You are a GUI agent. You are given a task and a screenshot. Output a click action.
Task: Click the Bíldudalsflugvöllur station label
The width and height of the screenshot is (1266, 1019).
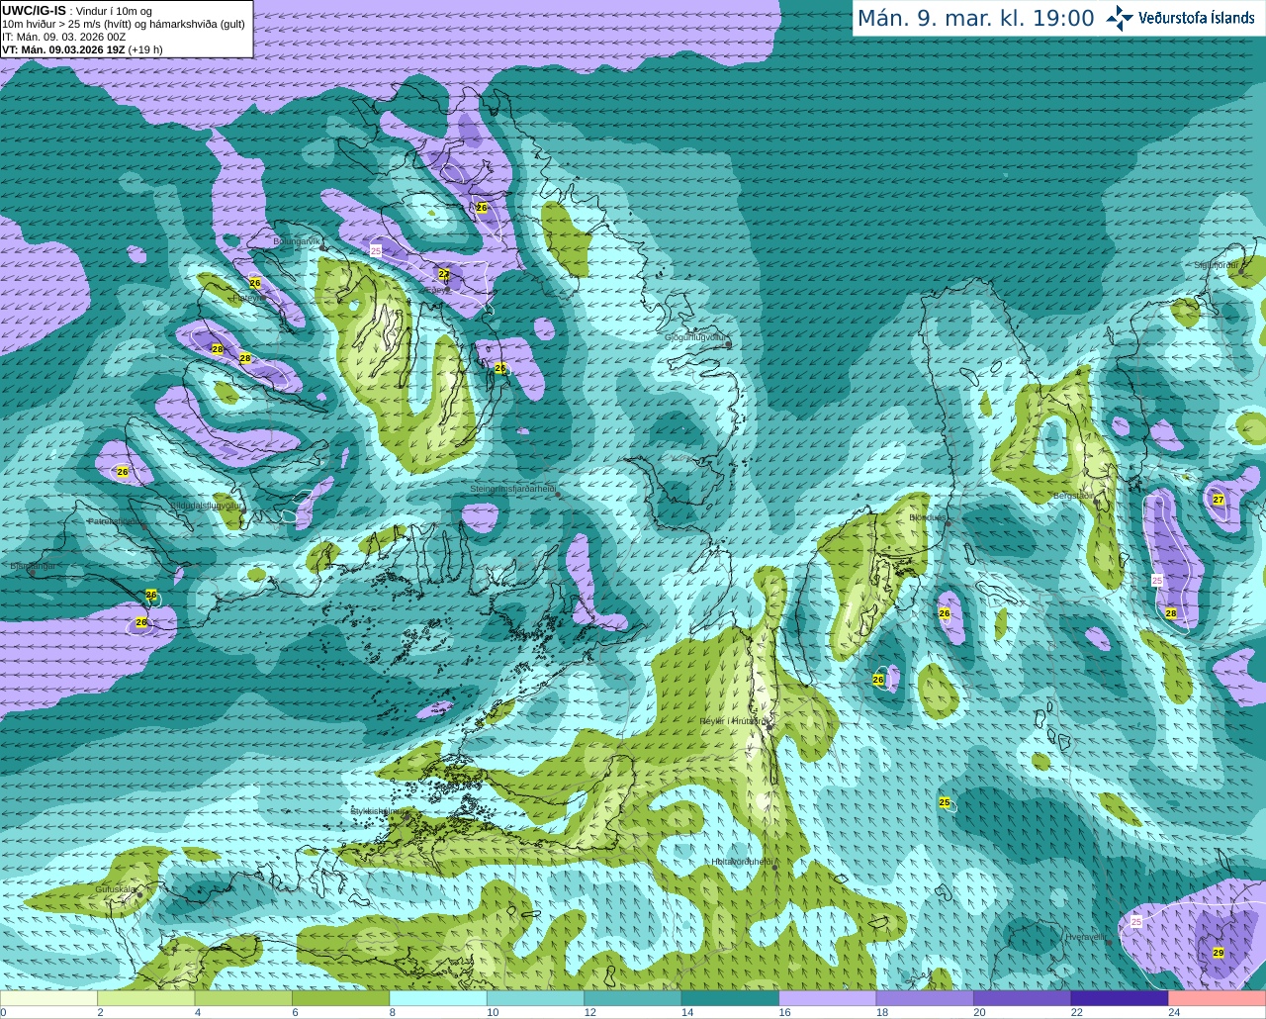[x=205, y=505]
